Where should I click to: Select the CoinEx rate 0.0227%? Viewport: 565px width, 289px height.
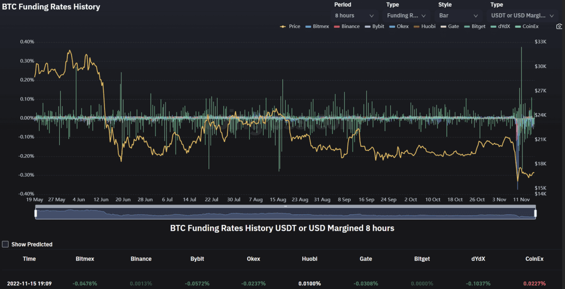click(534, 283)
